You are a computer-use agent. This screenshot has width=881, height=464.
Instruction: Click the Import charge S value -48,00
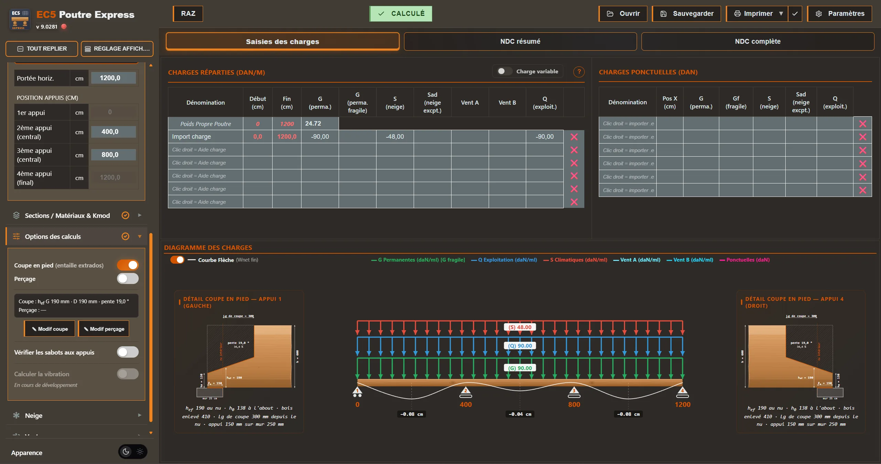(395, 137)
